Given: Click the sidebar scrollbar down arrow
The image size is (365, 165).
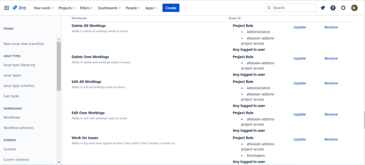Looking at the screenshot, I should pyautogui.click(x=59, y=162).
